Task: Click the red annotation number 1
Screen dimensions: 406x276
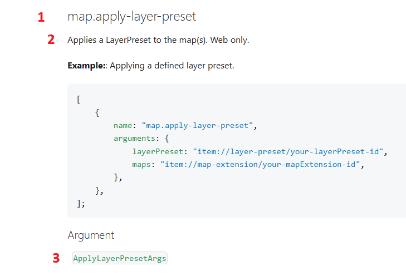Action: click(x=41, y=17)
